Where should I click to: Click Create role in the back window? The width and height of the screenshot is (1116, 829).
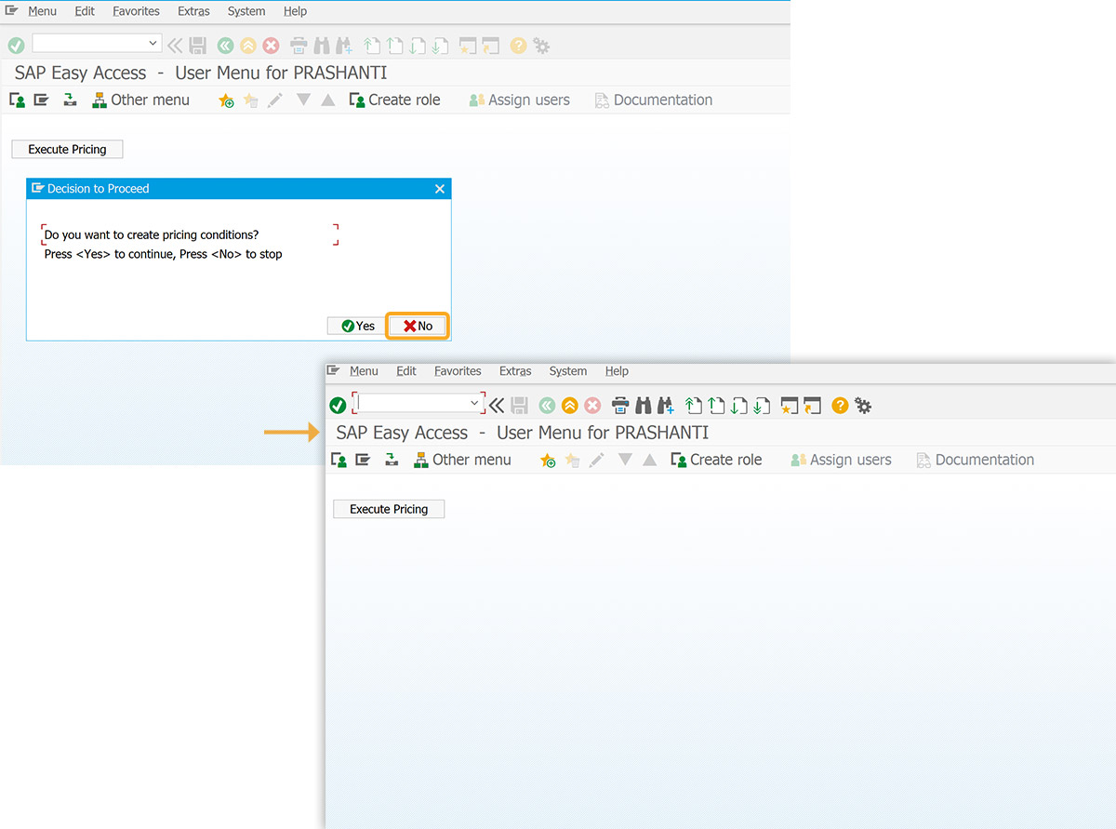394,100
